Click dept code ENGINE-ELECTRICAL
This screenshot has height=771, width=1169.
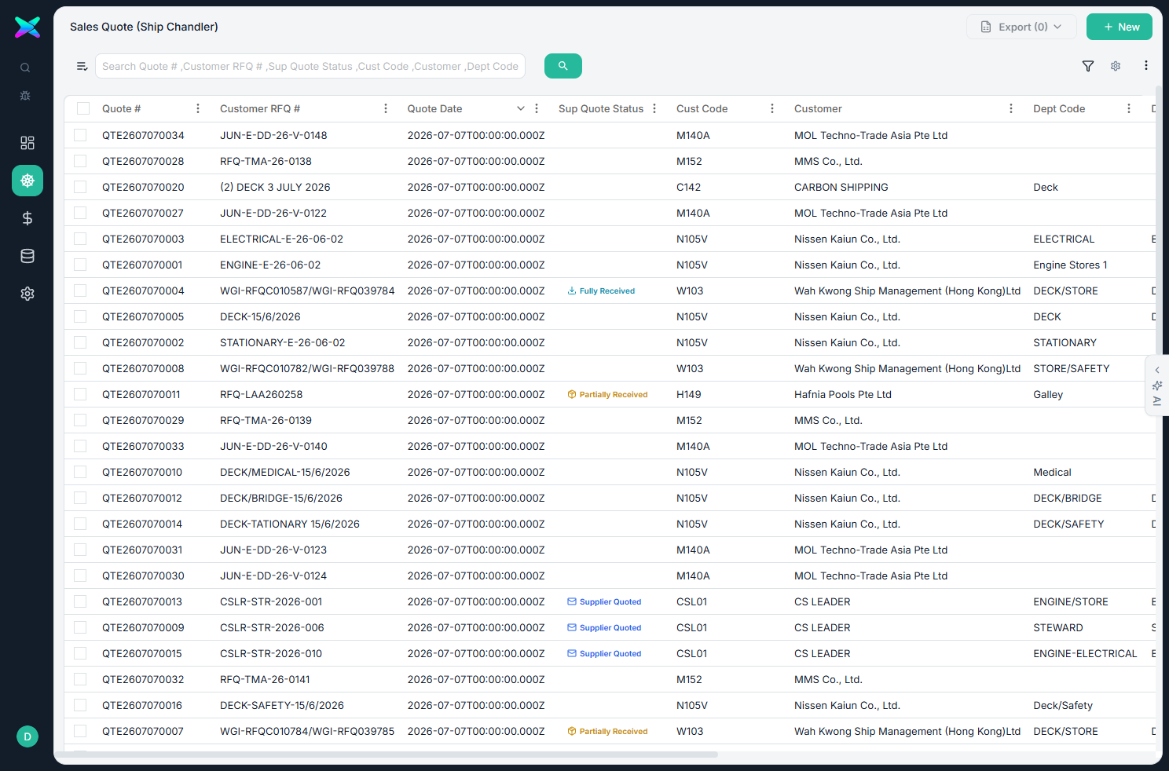point(1085,653)
